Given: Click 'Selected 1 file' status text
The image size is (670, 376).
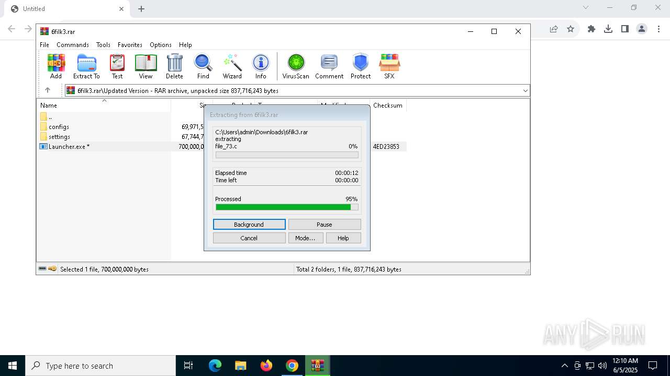Looking at the screenshot, I should click(104, 269).
